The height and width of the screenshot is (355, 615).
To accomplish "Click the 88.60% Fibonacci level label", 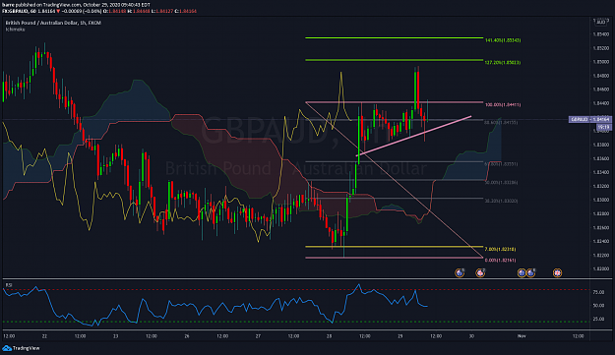I will (501, 122).
